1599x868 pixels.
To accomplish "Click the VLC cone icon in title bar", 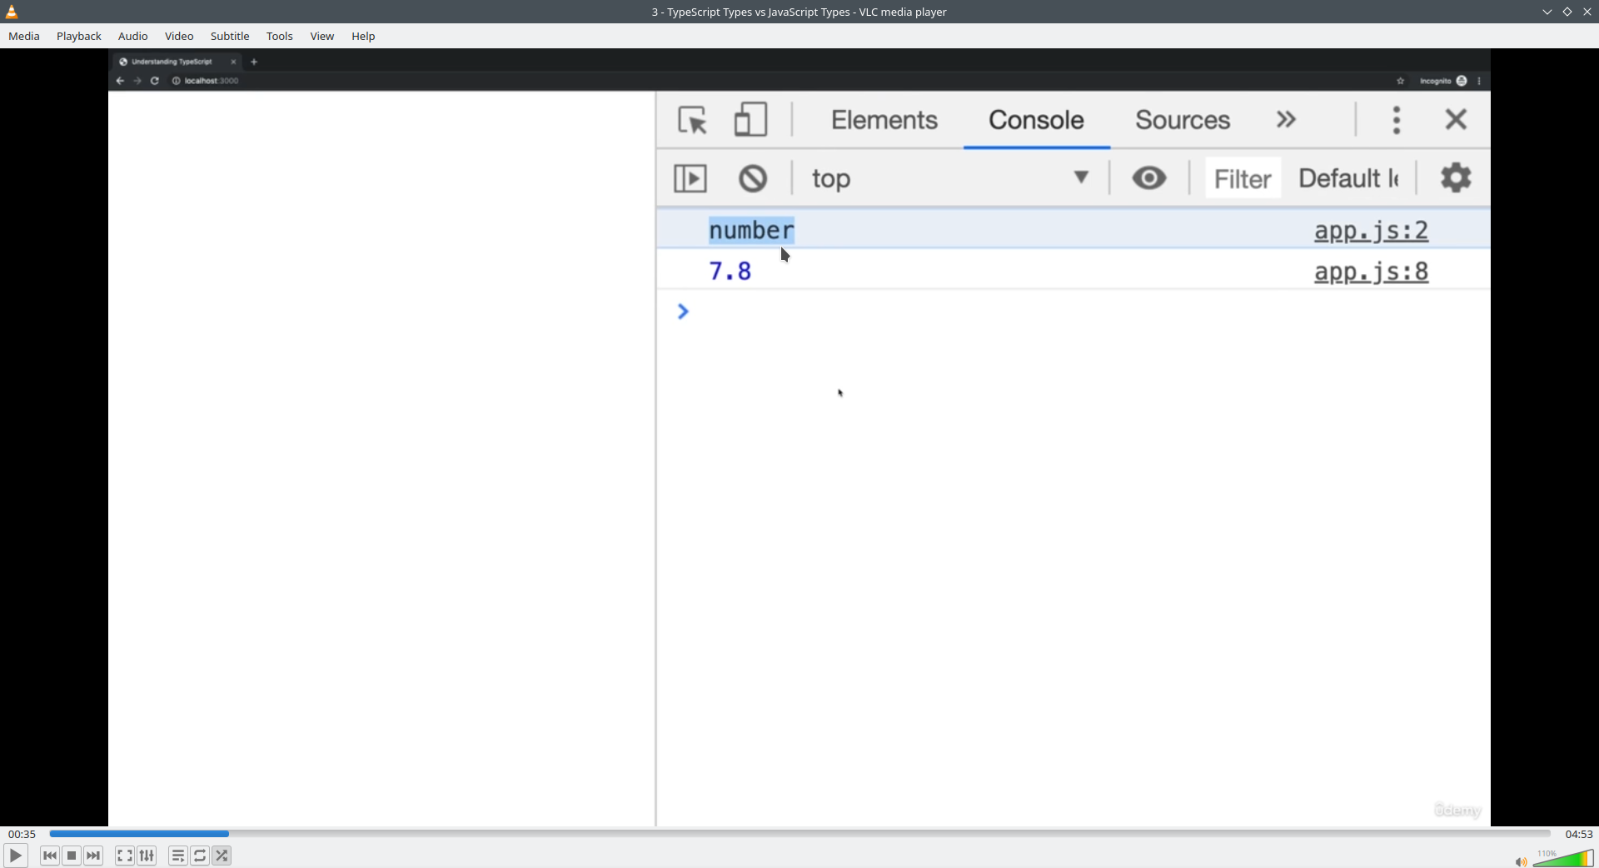I will [x=12, y=12].
